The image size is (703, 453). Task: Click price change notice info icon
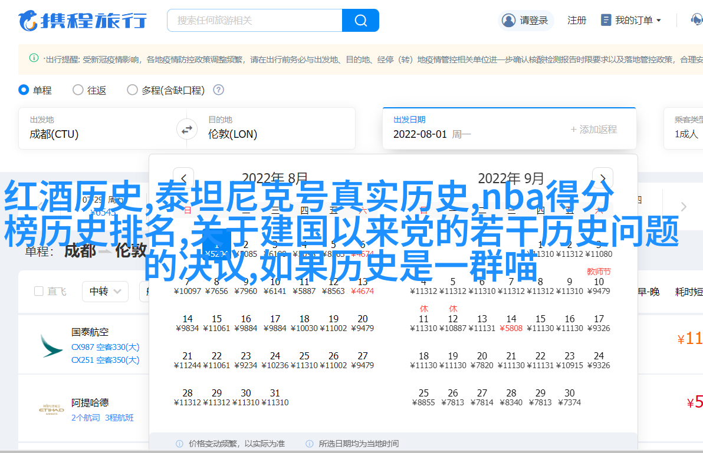[179, 444]
